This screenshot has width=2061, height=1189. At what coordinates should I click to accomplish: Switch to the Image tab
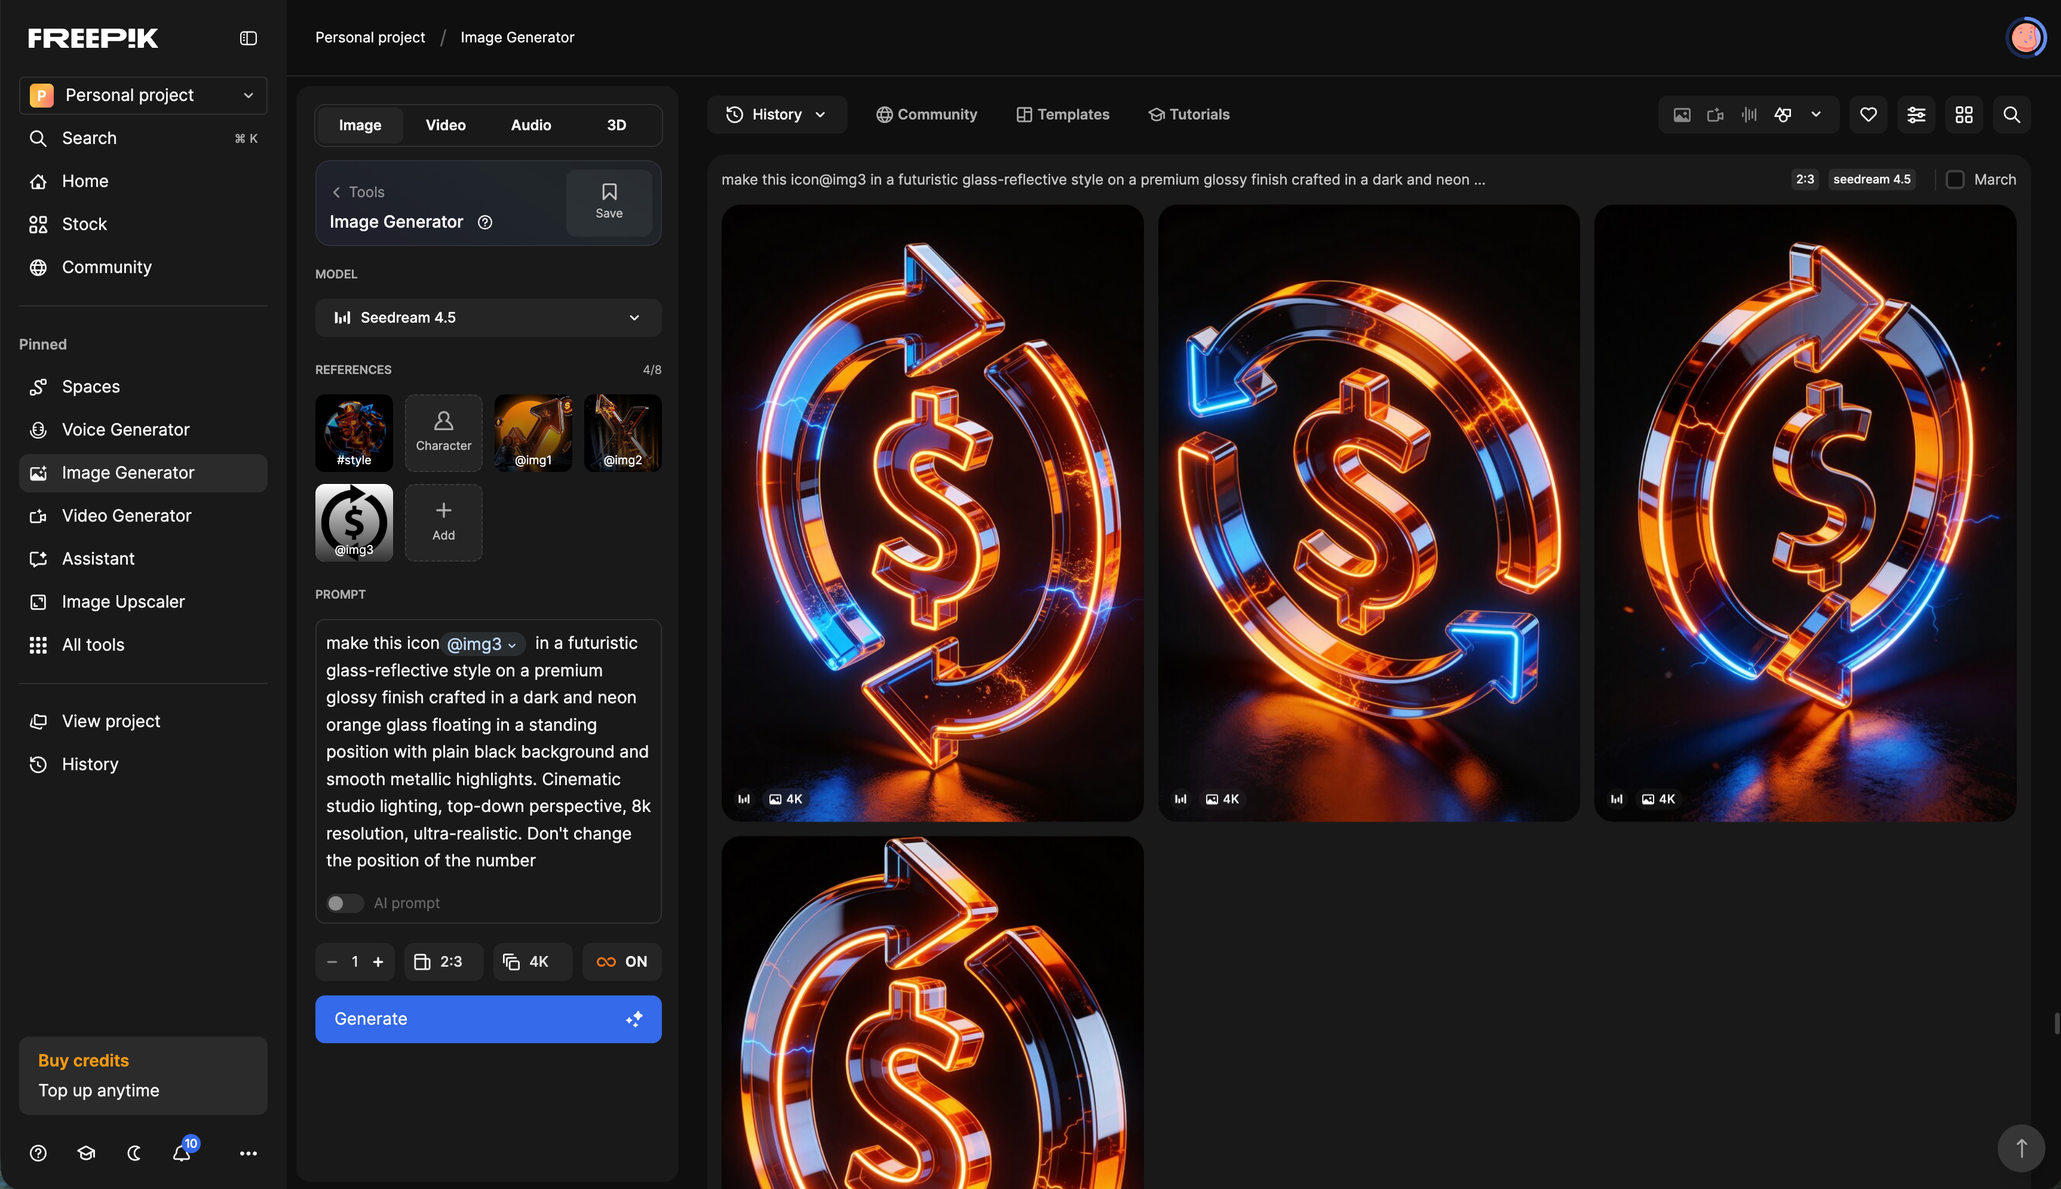(360, 125)
